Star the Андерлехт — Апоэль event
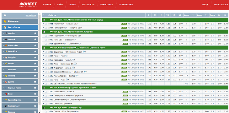229x113 pixels. click(x=46, y=68)
